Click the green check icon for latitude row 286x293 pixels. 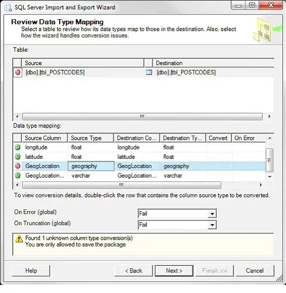point(18,156)
